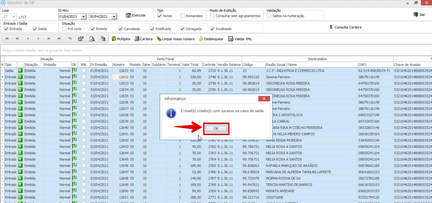
Task: Enable the Romaneios checkbox
Action: click(183, 16)
